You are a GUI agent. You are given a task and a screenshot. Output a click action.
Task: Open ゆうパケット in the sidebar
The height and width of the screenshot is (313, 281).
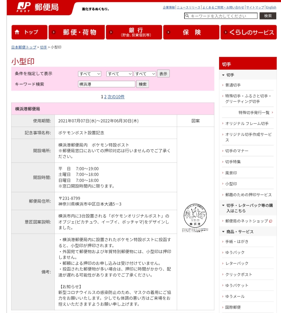click(237, 285)
